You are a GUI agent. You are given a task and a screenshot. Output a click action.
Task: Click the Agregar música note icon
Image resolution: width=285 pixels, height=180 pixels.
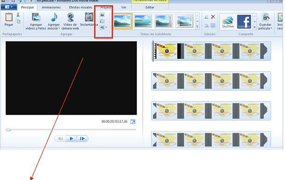[x=54, y=18]
